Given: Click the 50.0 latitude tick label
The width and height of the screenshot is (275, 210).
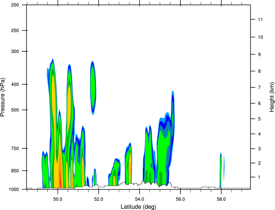Looking at the screenshot, I should (x=58, y=199).
